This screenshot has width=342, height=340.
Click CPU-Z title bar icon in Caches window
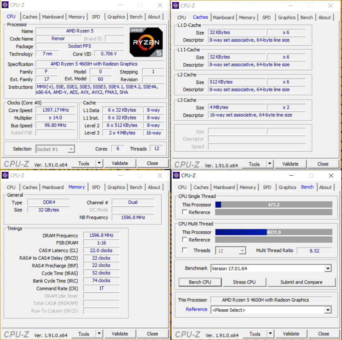click(x=175, y=5)
